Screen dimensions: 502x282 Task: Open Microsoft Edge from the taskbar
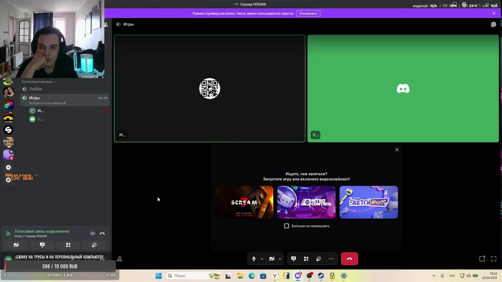pyautogui.click(x=251, y=276)
